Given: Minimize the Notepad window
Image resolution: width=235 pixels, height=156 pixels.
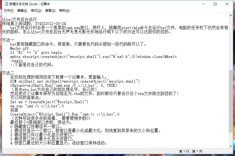Looking at the screenshot, I should (203, 4).
